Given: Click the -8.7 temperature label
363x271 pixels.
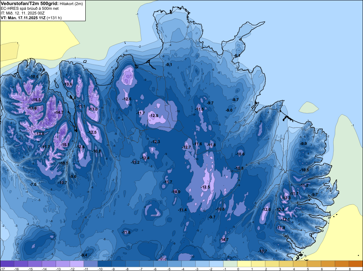Looking at the screenshot, I should pos(235,100).
